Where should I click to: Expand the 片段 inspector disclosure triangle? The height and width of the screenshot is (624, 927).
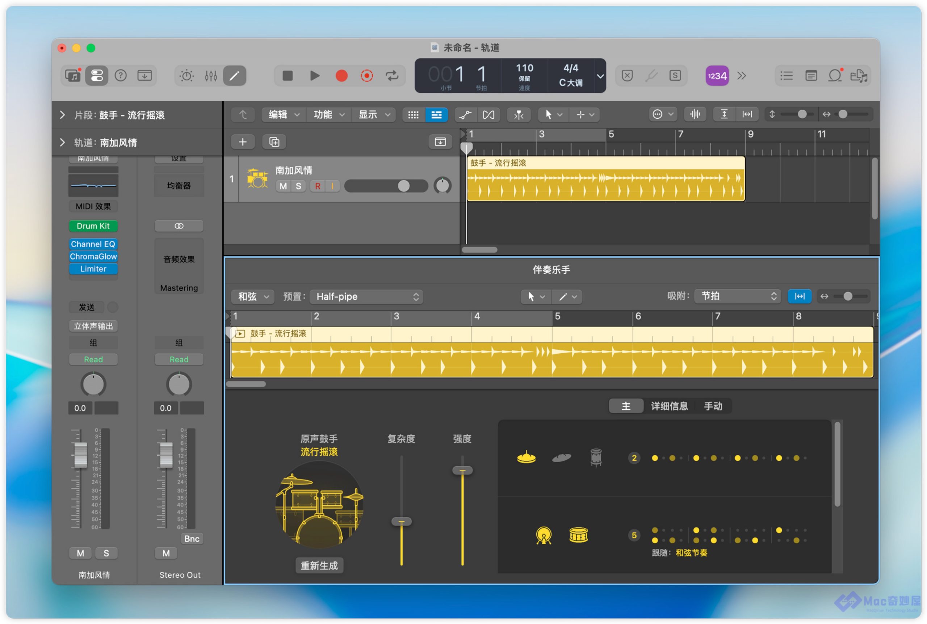(62, 115)
